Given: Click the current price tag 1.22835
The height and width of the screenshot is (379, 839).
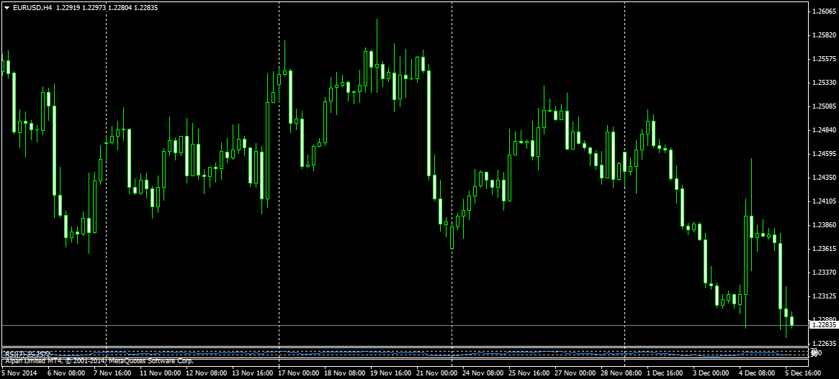Looking at the screenshot, I should pos(823,325).
